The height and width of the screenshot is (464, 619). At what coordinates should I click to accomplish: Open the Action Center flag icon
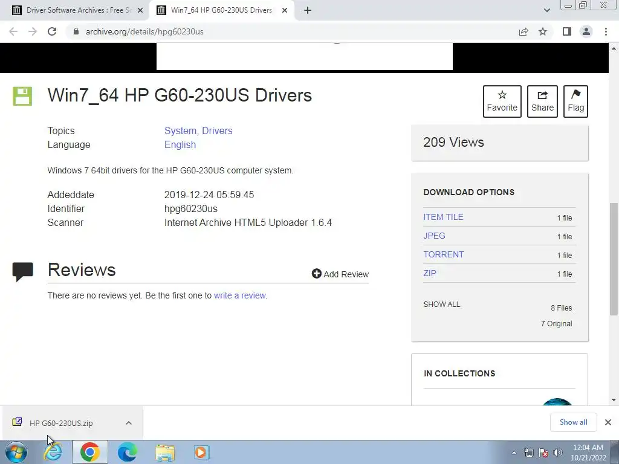tap(543, 453)
